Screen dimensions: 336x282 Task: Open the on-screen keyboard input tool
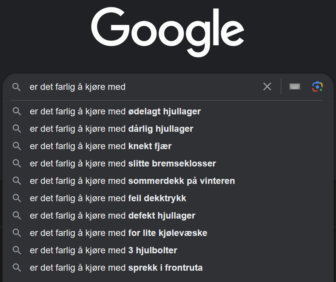[x=295, y=87]
